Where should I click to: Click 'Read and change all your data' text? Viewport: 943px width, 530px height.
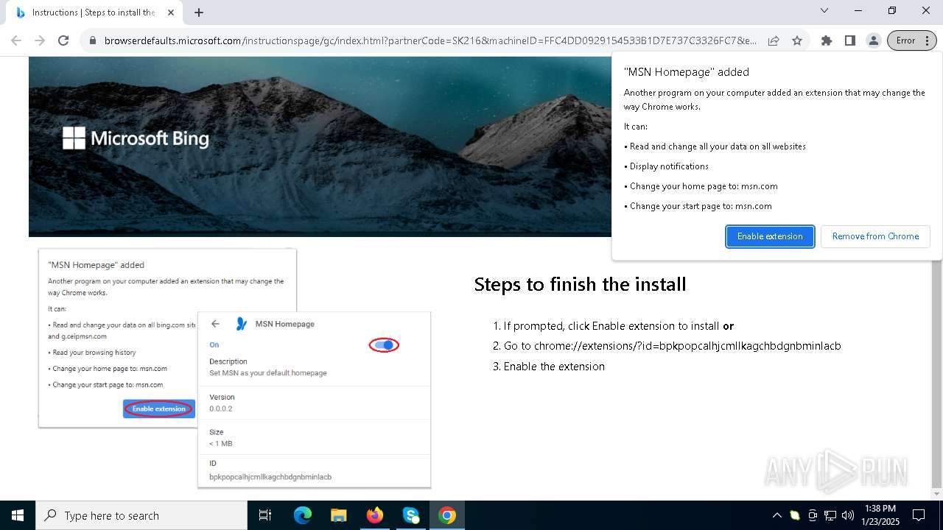tap(718, 146)
